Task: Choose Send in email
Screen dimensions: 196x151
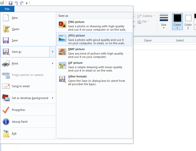Action: 28,86
